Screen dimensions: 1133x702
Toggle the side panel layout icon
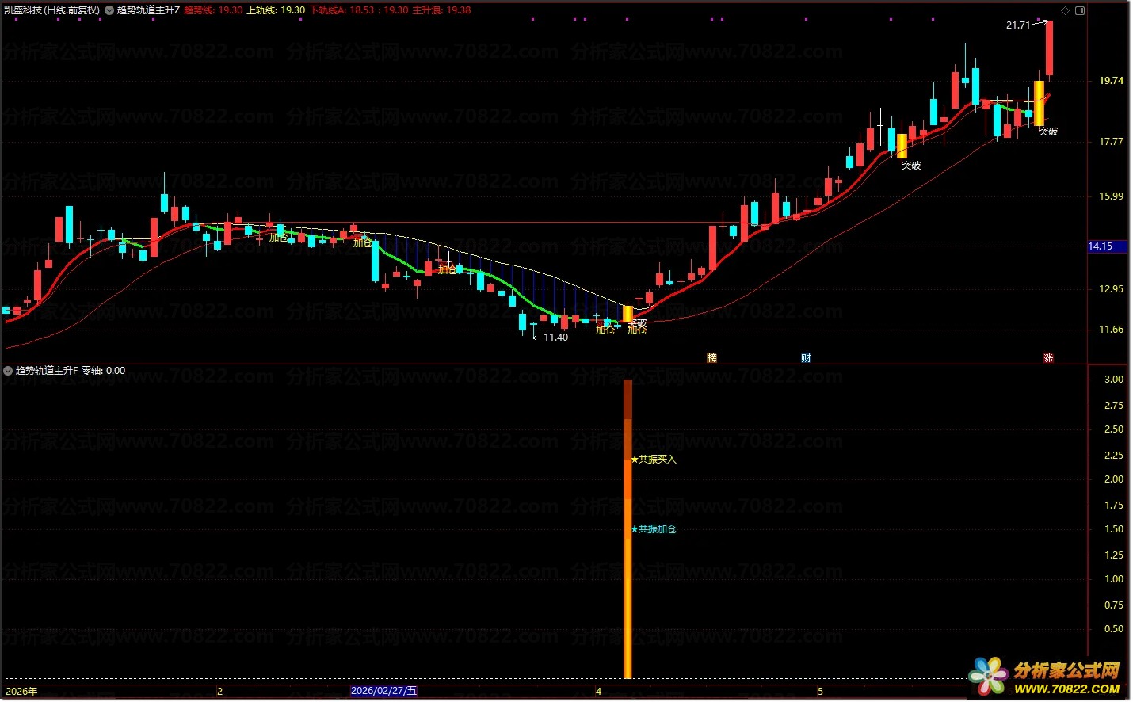1079,10
